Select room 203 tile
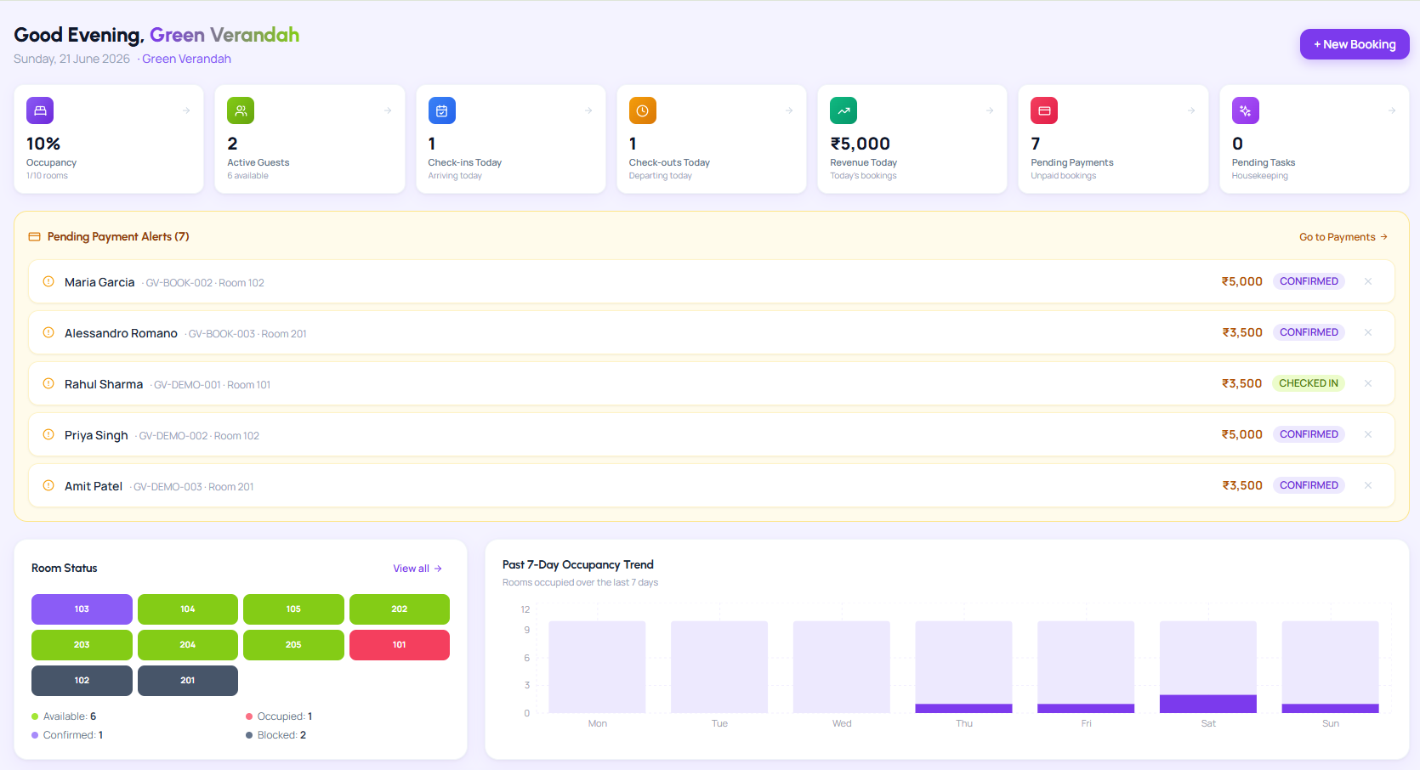Image resolution: width=1420 pixels, height=770 pixels. coord(82,645)
